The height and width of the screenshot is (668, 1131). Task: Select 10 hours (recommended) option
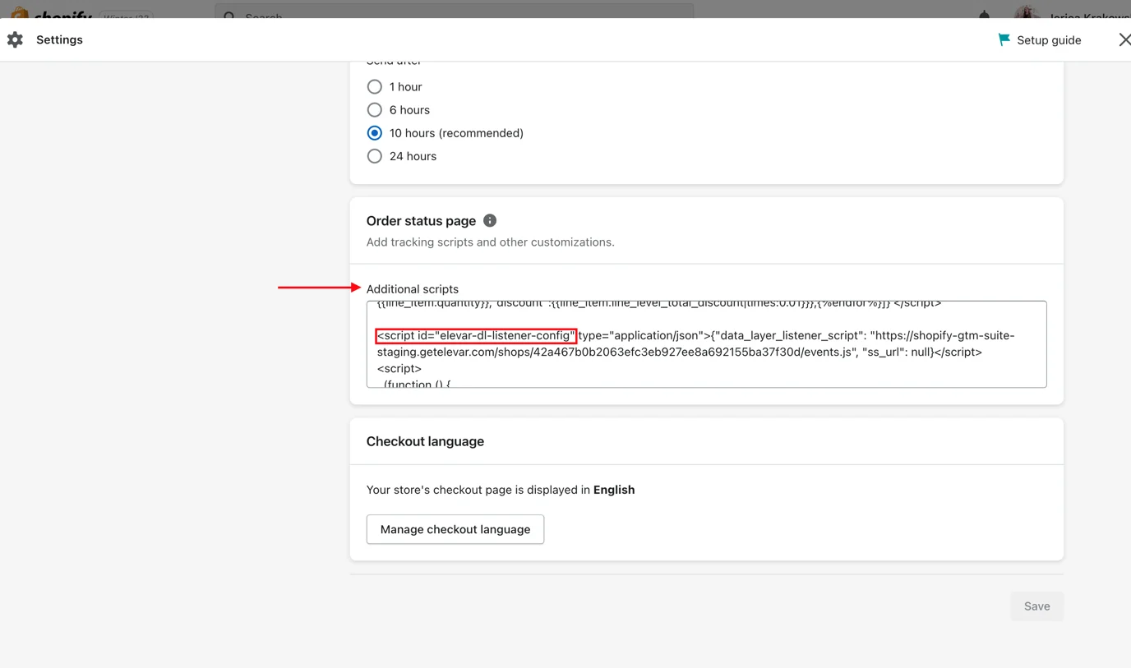(x=375, y=132)
